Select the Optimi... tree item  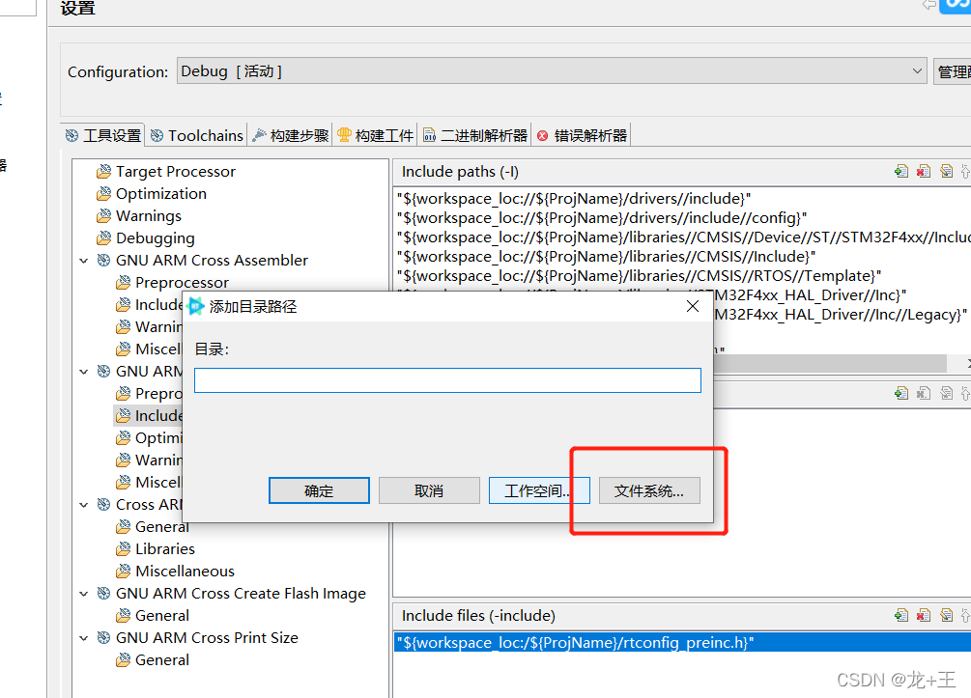point(149,438)
